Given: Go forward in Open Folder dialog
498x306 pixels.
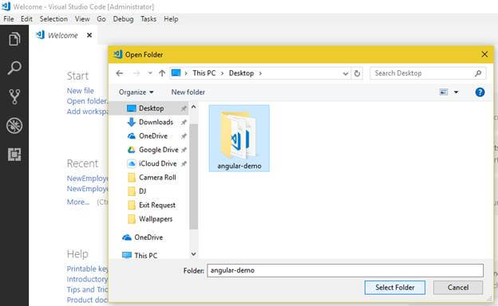Looking at the screenshot, I should (136, 73).
